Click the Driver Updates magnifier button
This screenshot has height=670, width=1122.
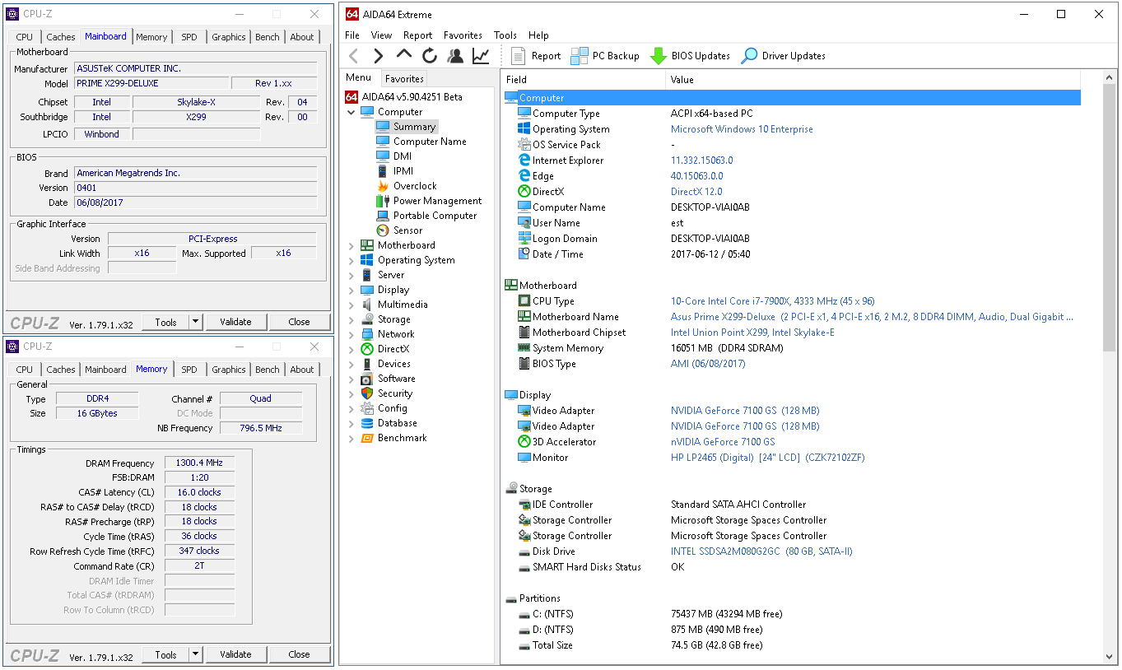pos(783,56)
